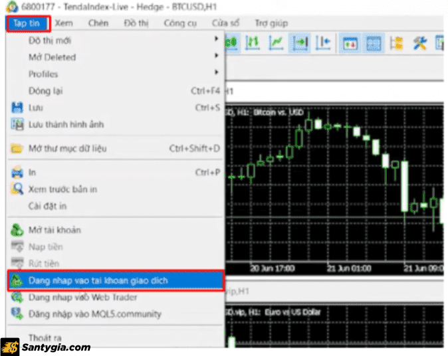This screenshot has width=448, height=356.
Task: Click the EURUSD.vip H1 chart title bar
Action: pos(334,291)
